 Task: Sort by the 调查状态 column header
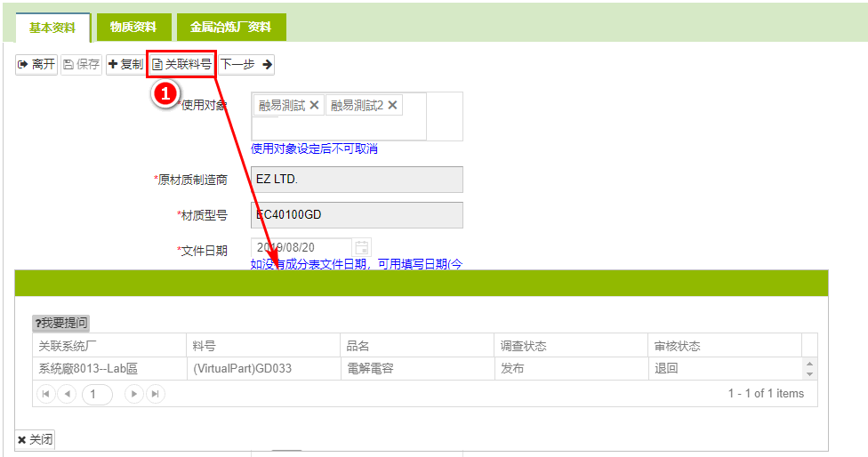(571, 346)
